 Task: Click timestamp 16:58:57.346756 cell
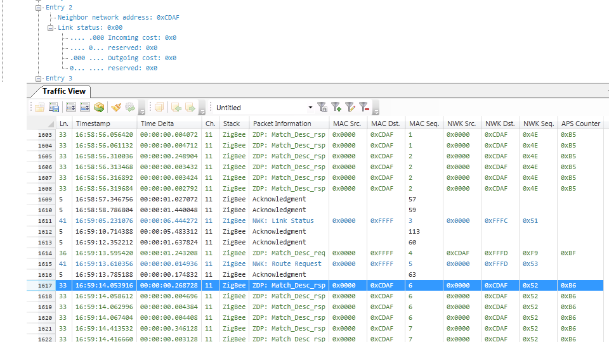104,199
